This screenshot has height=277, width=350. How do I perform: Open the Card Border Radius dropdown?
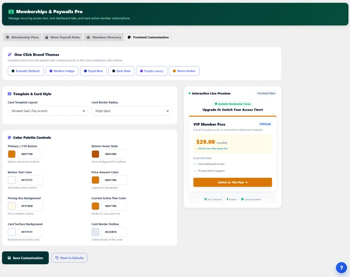pos(131,111)
